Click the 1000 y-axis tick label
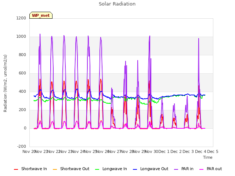The width and height of the screenshot is (235, 176). (21, 37)
